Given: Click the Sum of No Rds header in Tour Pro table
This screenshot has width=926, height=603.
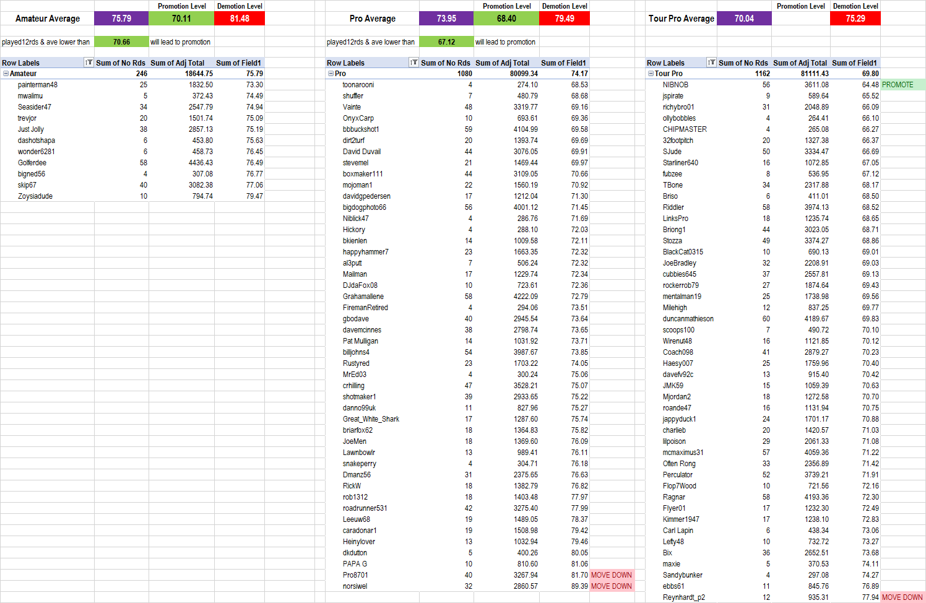Looking at the screenshot, I should click(743, 63).
